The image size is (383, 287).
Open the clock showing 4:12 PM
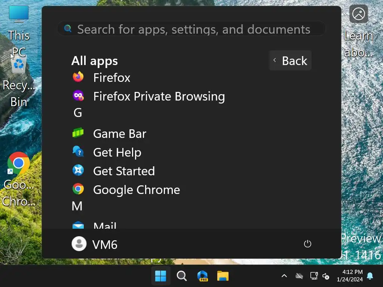tap(350, 276)
